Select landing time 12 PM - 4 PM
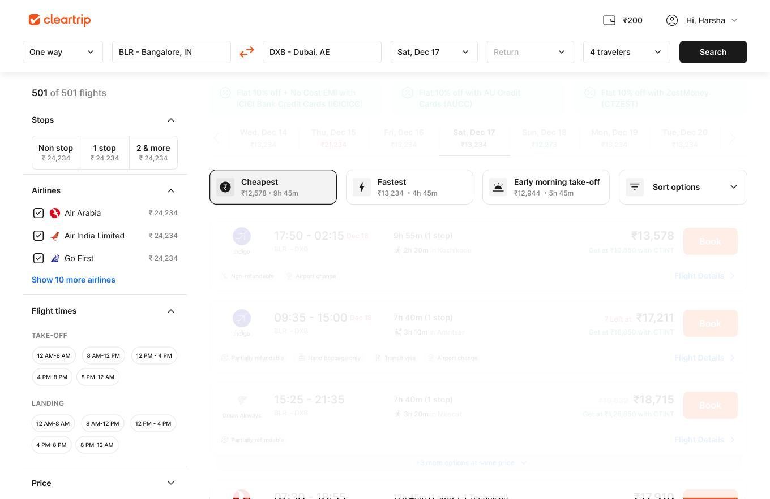770x499 pixels. 153,423
